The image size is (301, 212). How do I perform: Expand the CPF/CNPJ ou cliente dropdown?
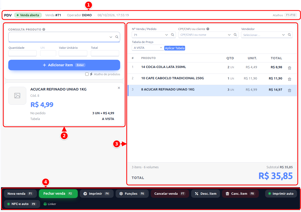[229, 35]
